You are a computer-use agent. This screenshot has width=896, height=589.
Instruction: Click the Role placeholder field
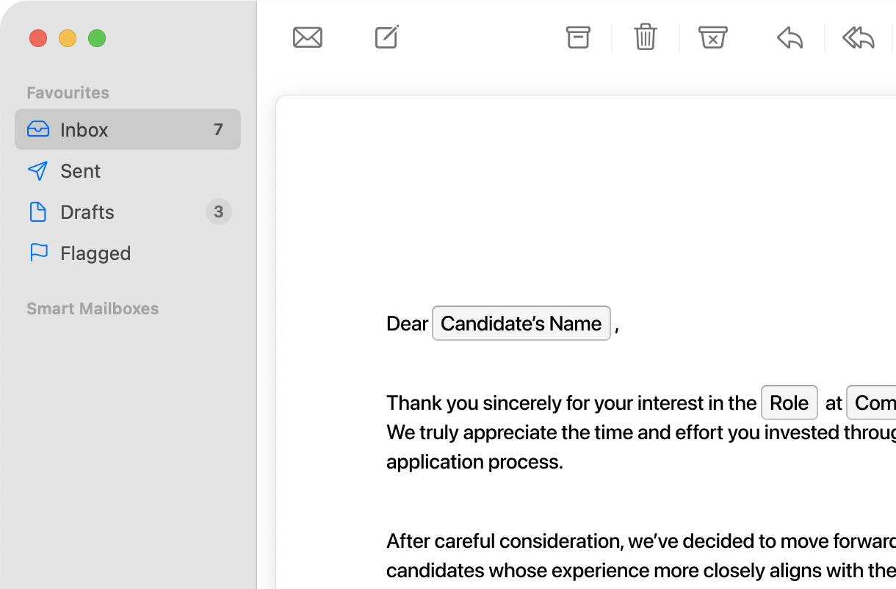pos(790,402)
